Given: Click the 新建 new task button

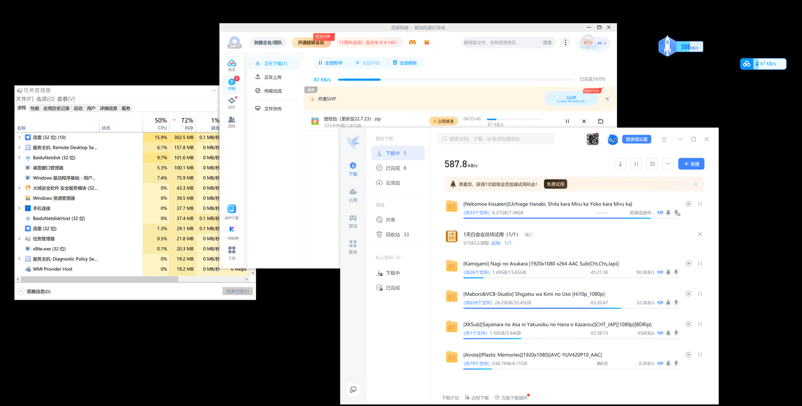Looking at the screenshot, I should [691, 164].
